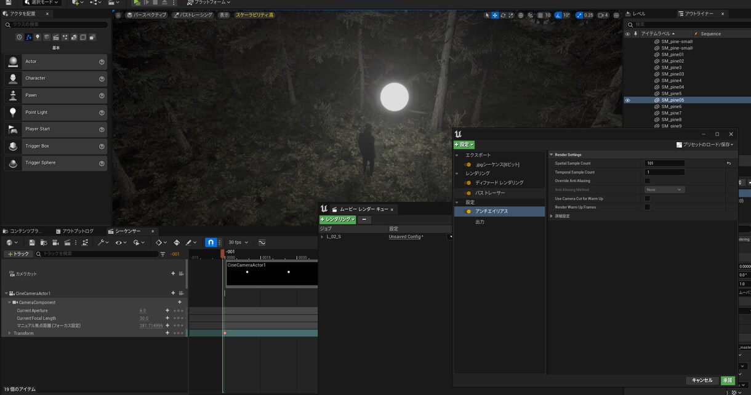This screenshot has height=395, width=751.
Task: Open the Unsaved Config link
Action: [406, 237]
